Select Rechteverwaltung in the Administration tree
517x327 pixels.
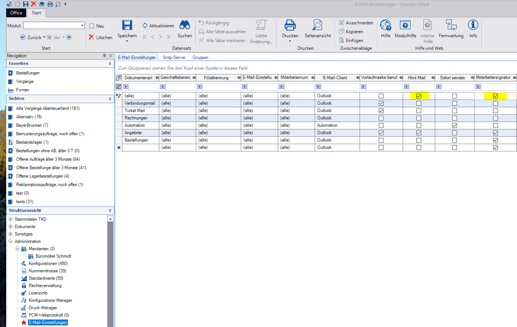(45, 285)
